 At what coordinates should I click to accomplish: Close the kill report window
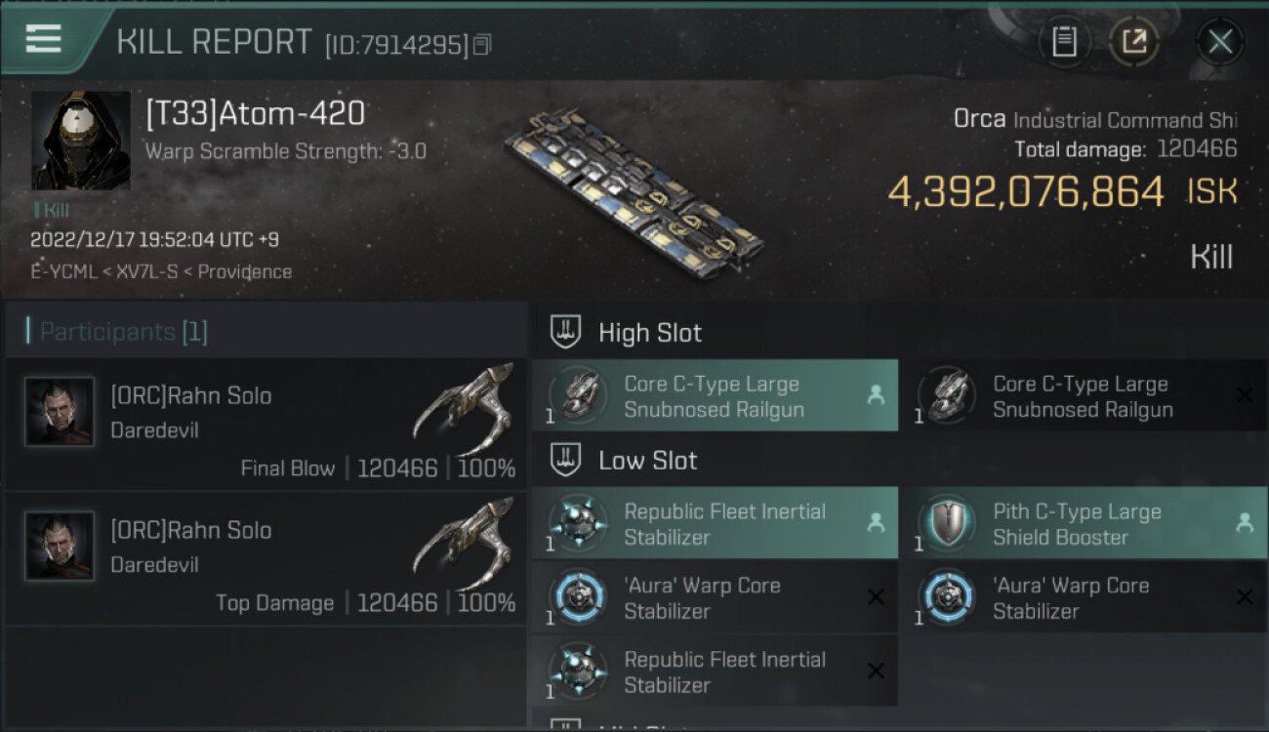point(1219,42)
